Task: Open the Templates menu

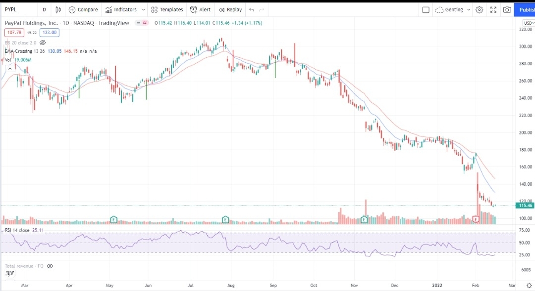Action: [x=167, y=9]
